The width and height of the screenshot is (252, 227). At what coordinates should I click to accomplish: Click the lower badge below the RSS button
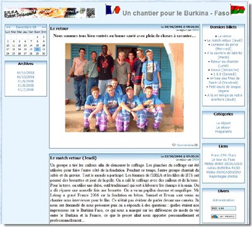click(x=224, y=216)
